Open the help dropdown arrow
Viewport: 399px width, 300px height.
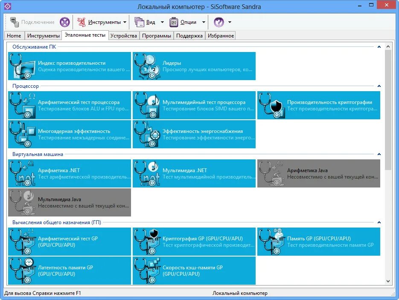230,22
